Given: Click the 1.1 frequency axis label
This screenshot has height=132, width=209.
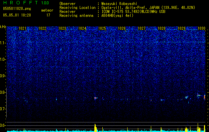Looking at the screenshot, I should click(x=3, y=43).
